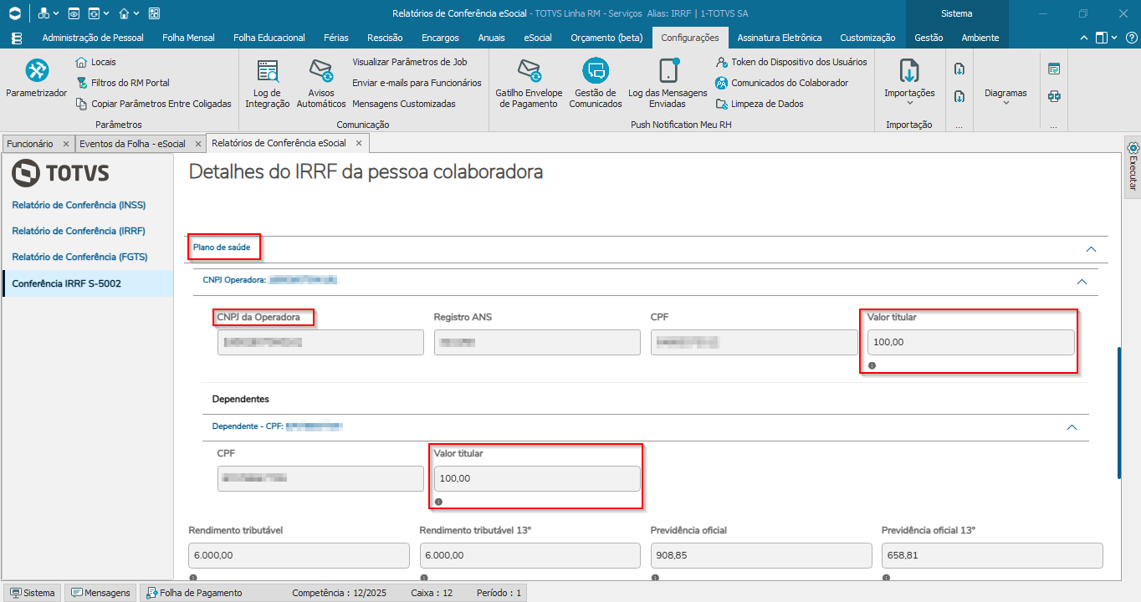Select Conferência IRRF S-5002 in sidebar

pos(88,283)
